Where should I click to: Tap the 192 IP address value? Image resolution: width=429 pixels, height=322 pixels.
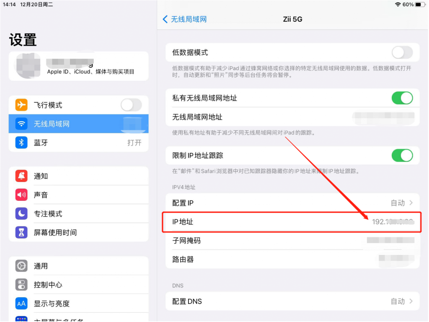[x=393, y=221]
